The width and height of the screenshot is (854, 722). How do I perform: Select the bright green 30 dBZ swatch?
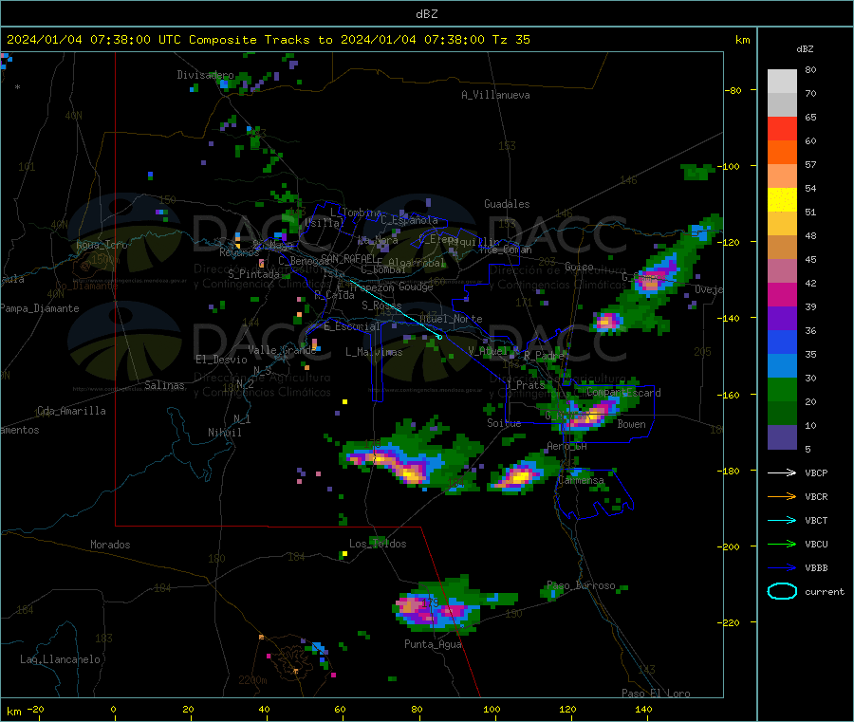tap(782, 389)
